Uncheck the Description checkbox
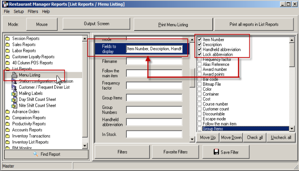 pos(200,44)
